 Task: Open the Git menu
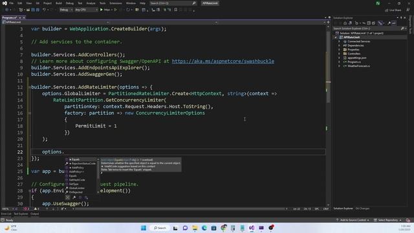(38, 3)
